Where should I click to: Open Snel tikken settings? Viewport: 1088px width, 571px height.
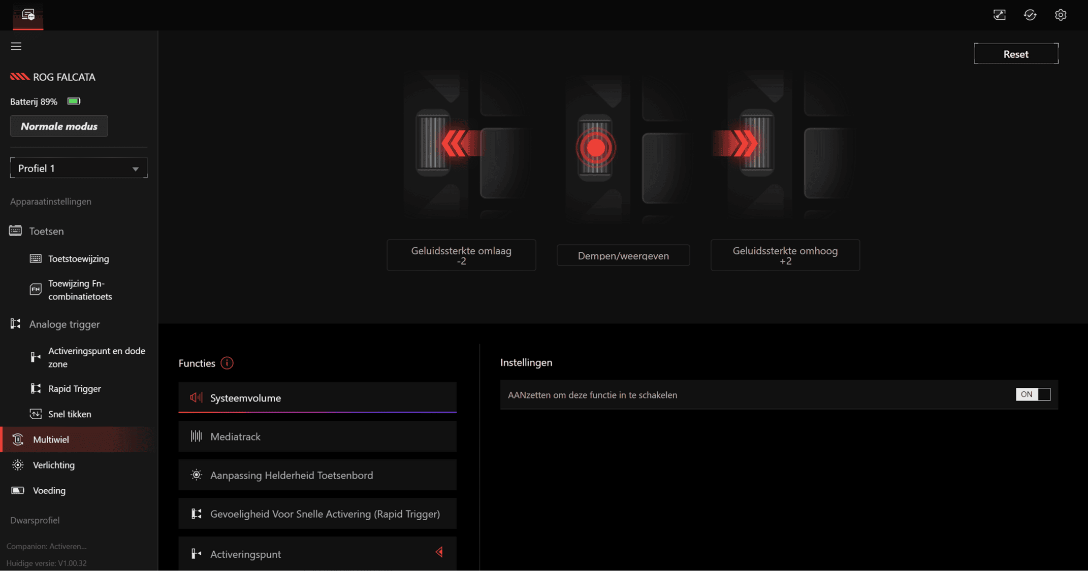[x=70, y=414]
